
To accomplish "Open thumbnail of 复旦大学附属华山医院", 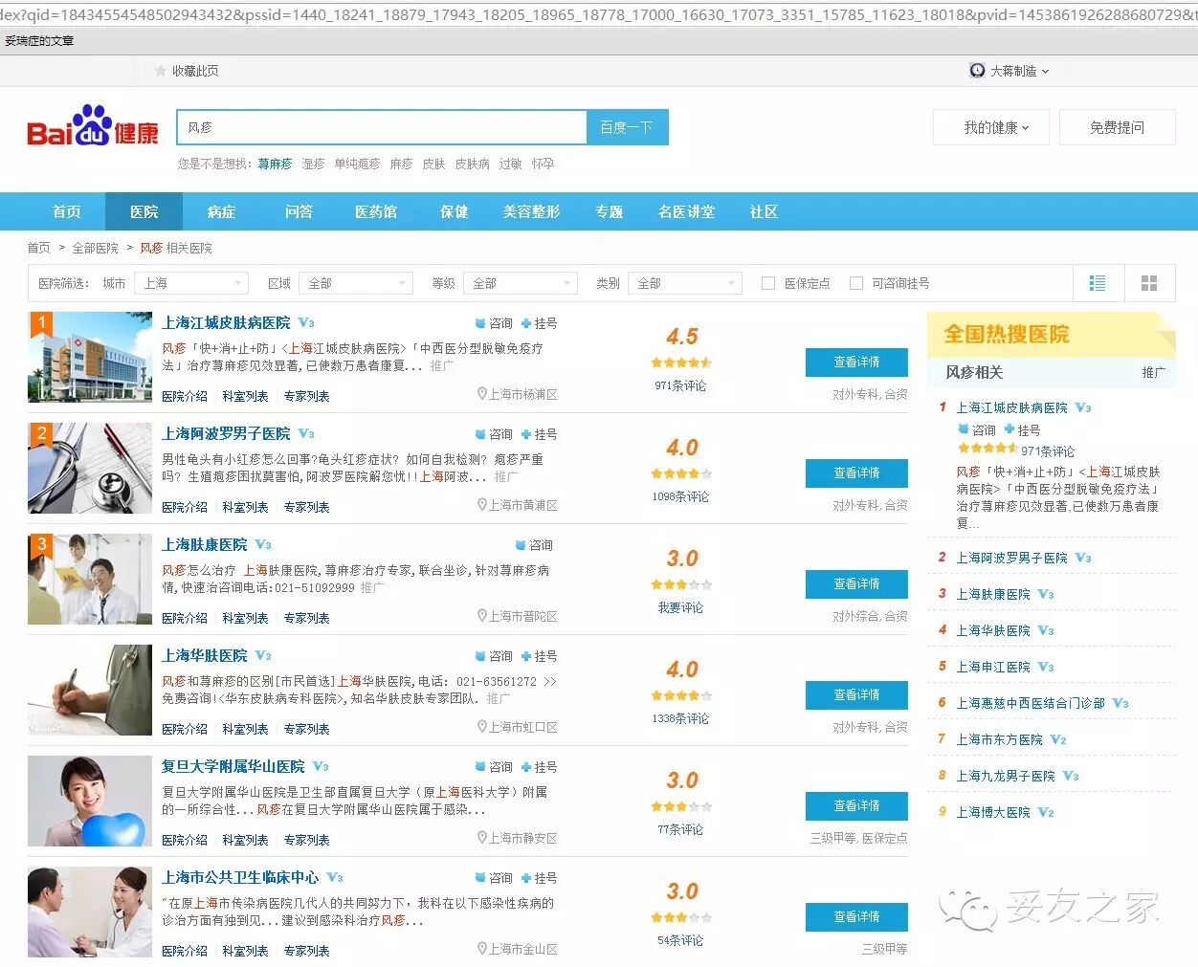I will [x=90, y=802].
